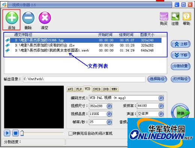Expand the video size 352x288 dropdown
The width and height of the screenshot is (195, 148).
pos(109,106)
